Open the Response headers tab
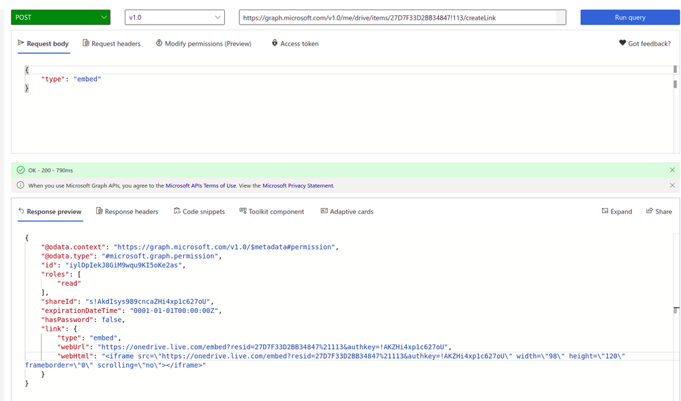Screen dimensions: 681x401 coord(127,211)
